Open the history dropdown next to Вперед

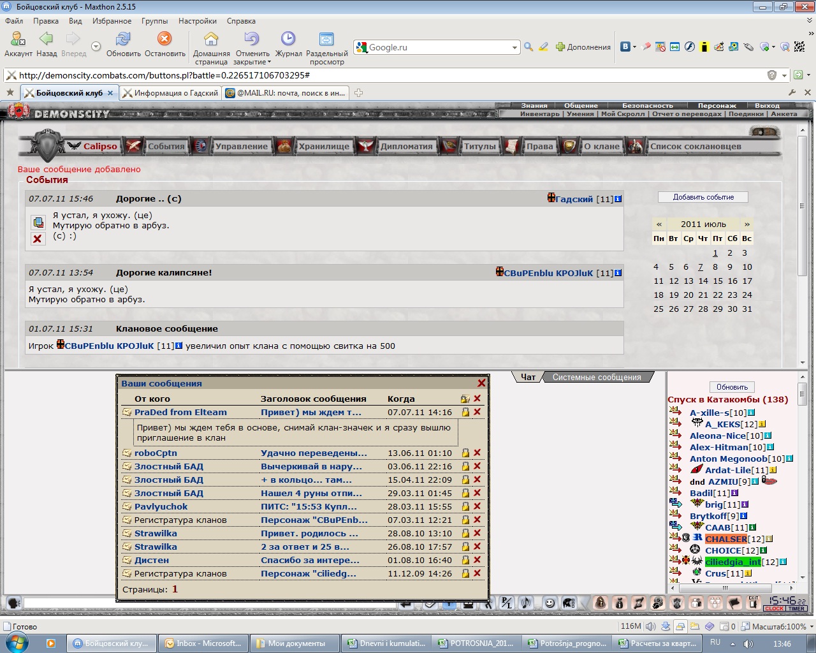pos(96,47)
